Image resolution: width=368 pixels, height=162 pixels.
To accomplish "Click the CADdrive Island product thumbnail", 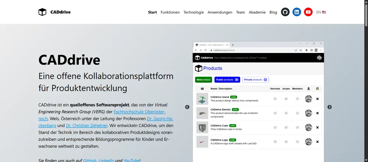I will 202,99.
